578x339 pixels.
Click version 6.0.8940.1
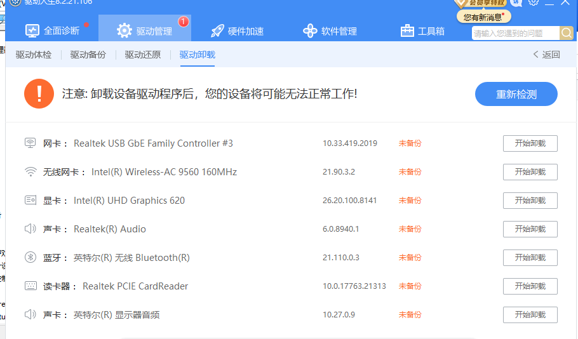coord(341,229)
